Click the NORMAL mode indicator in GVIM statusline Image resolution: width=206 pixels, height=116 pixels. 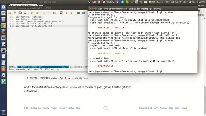click(x=12, y=67)
